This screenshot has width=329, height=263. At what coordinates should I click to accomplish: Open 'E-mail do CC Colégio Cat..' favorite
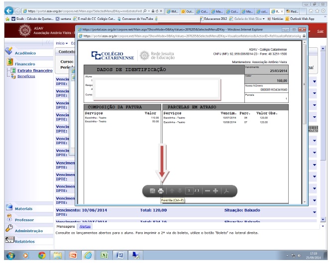point(94,19)
